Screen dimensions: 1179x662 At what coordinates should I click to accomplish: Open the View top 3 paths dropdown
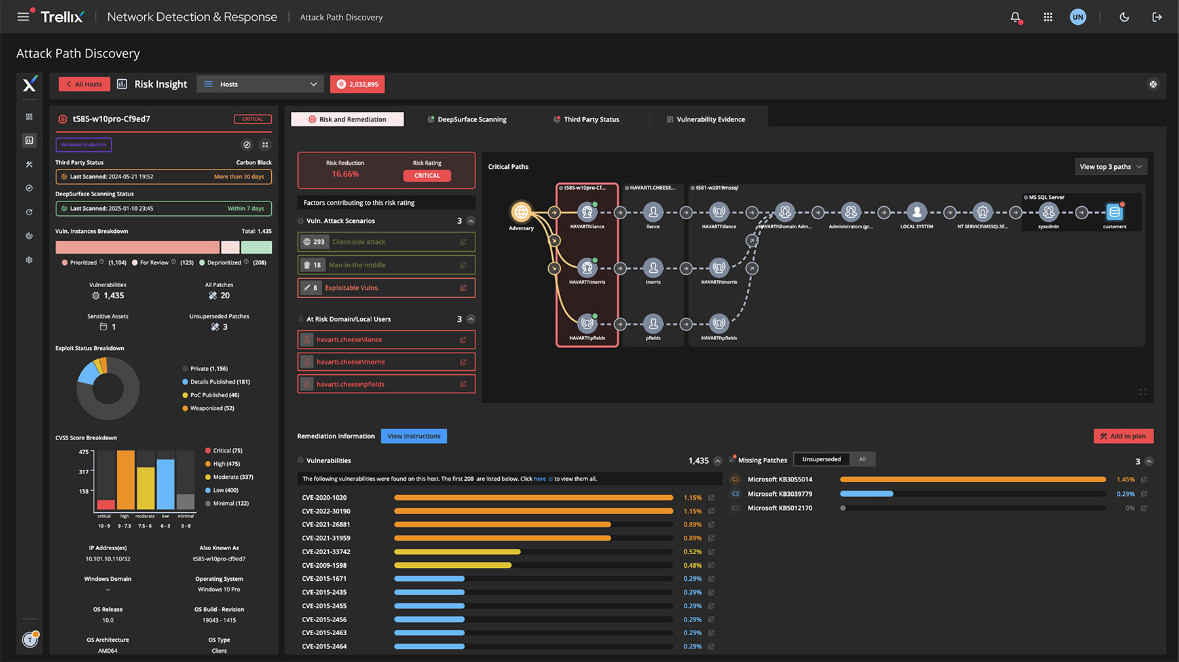point(1110,167)
